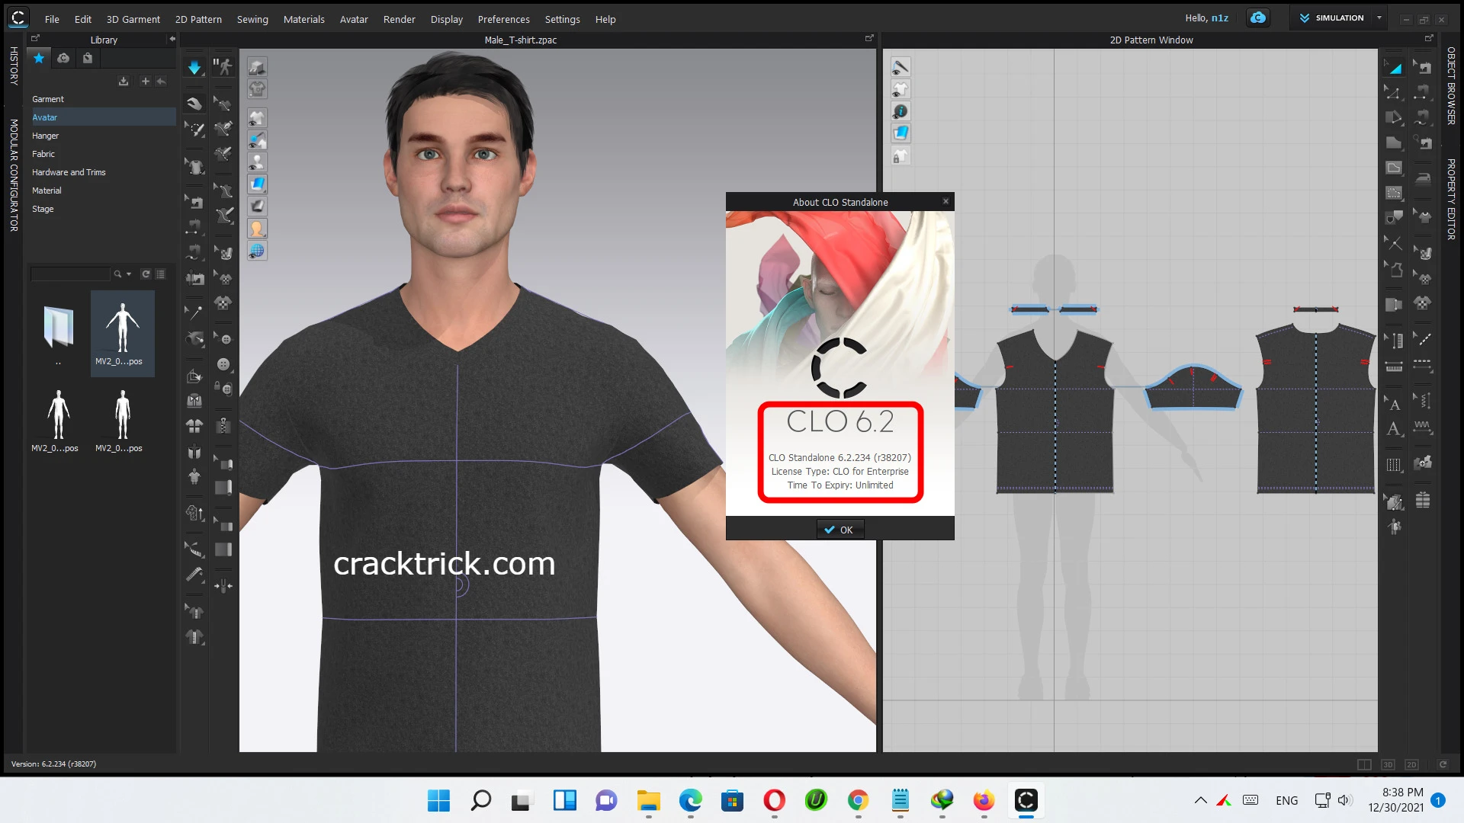Click OK in About CLO Standalone dialog
Image resolution: width=1464 pixels, height=823 pixels.
(840, 530)
